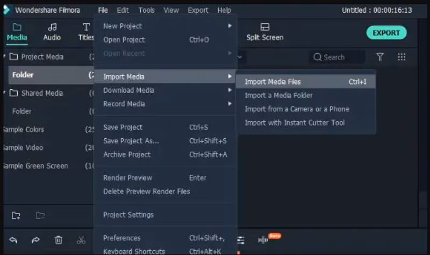The height and width of the screenshot is (255, 430).
Task: Collapse the Shared Media tree
Action: click(5, 93)
